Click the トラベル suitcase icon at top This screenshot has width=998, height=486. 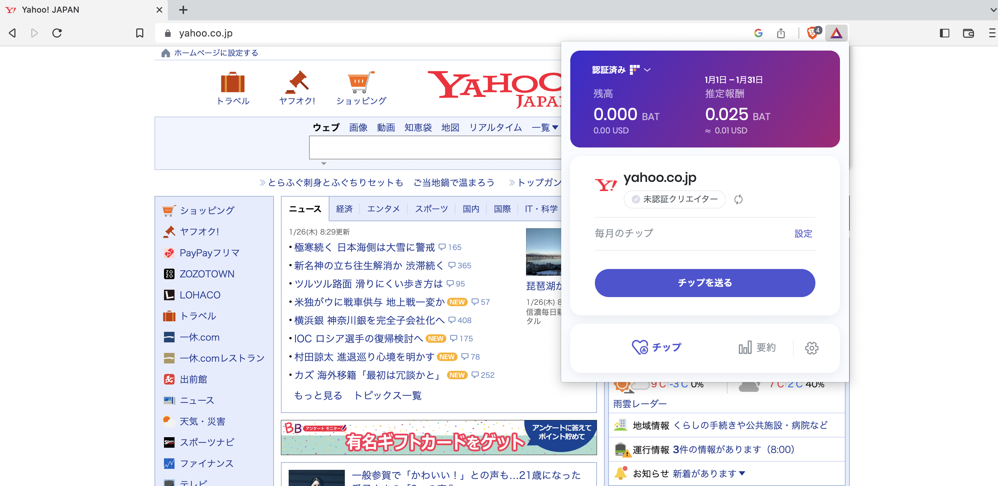tap(232, 82)
